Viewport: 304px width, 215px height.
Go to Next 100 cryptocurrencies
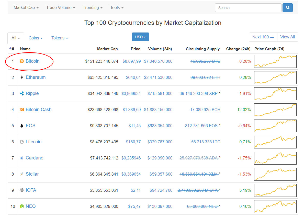pos(263,37)
